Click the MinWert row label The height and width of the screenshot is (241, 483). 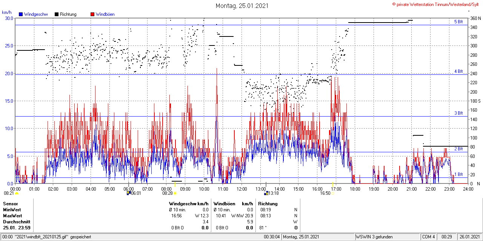(12, 210)
